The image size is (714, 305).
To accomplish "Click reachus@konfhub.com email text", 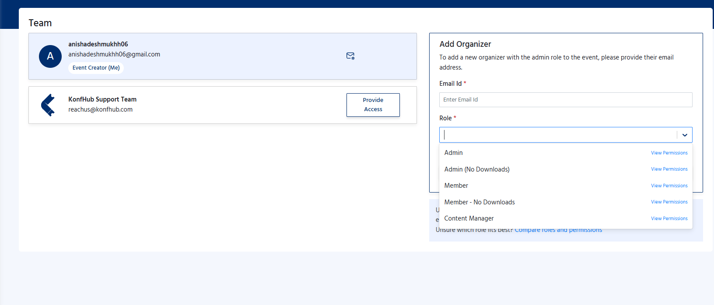I will pyautogui.click(x=100, y=109).
